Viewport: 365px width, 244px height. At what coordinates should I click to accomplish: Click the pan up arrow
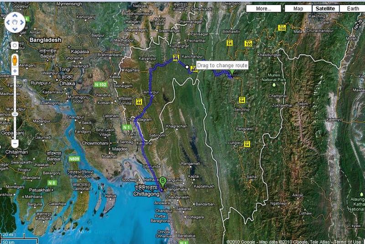point(14,15)
